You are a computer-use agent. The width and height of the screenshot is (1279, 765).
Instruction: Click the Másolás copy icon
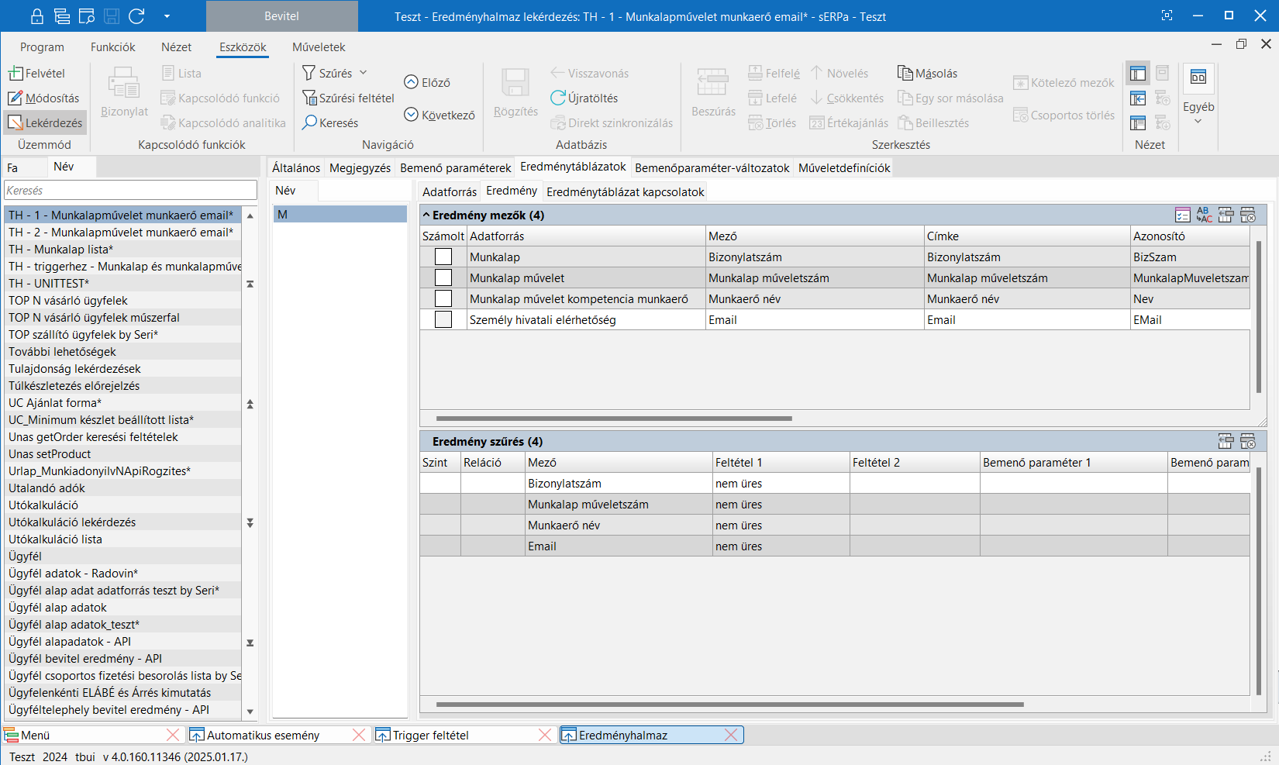[x=905, y=74]
